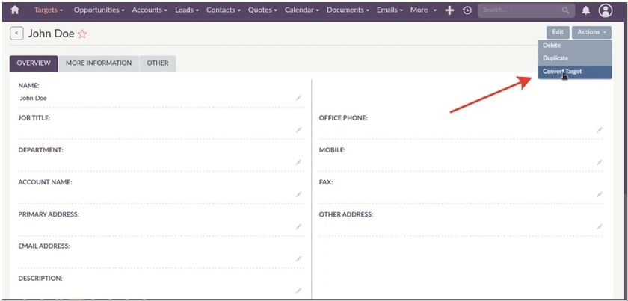This screenshot has width=628, height=301.
Task: Click the search magnifier icon
Action: pos(565,10)
